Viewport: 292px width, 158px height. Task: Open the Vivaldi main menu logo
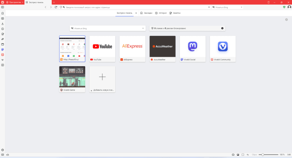click(2, 2)
